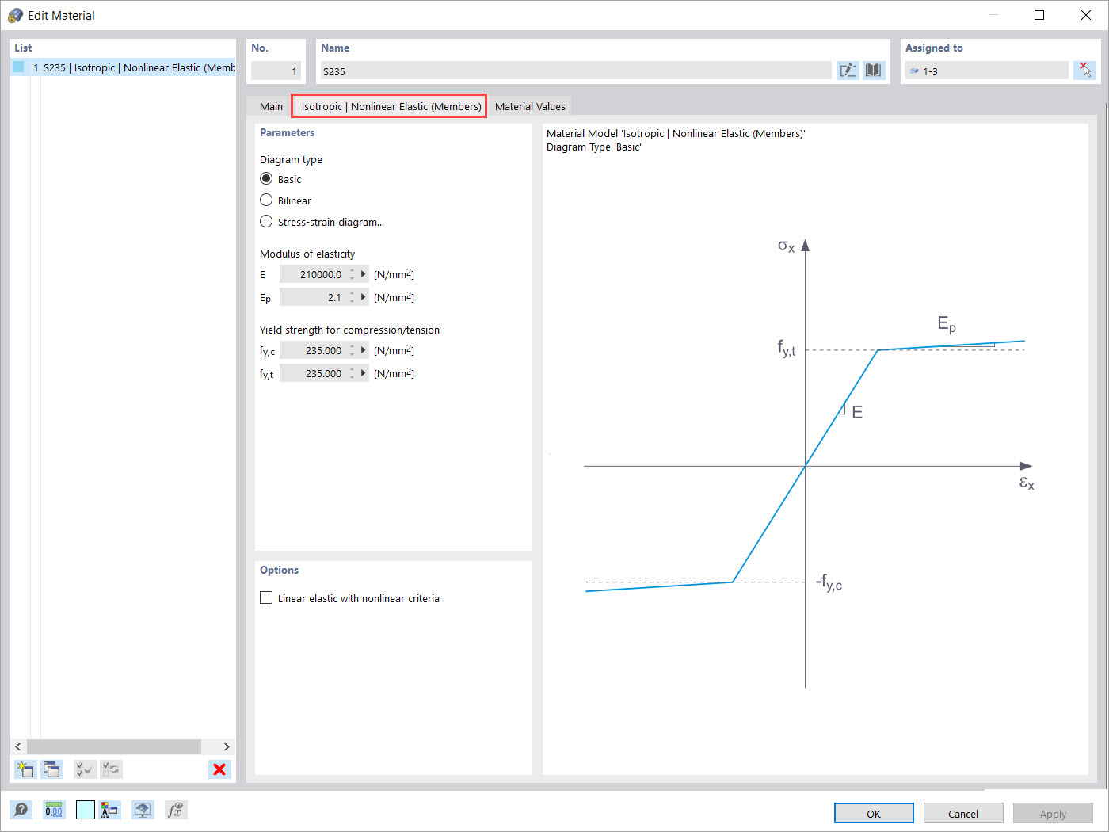The width and height of the screenshot is (1109, 832).
Task: Open help via the question mark icon
Action: point(21,809)
